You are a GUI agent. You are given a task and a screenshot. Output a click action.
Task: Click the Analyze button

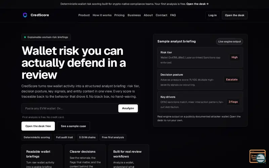click(128, 108)
